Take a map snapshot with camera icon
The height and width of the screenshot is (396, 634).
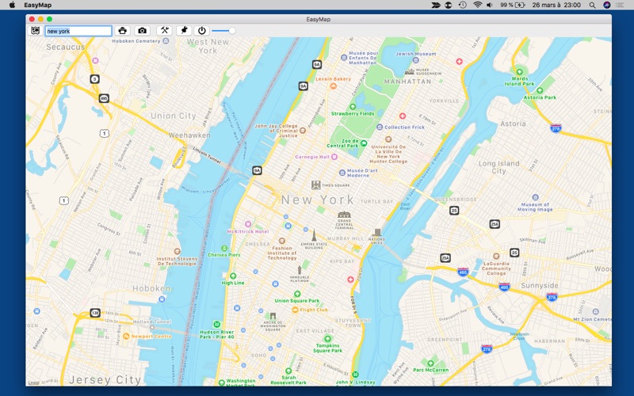[142, 31]
